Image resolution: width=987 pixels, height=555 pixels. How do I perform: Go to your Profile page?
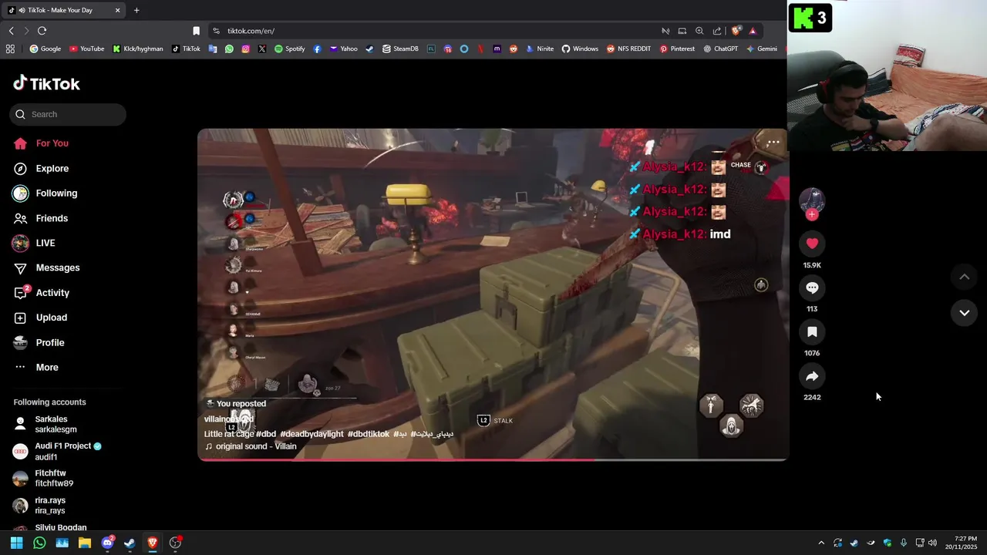(39, 342)
